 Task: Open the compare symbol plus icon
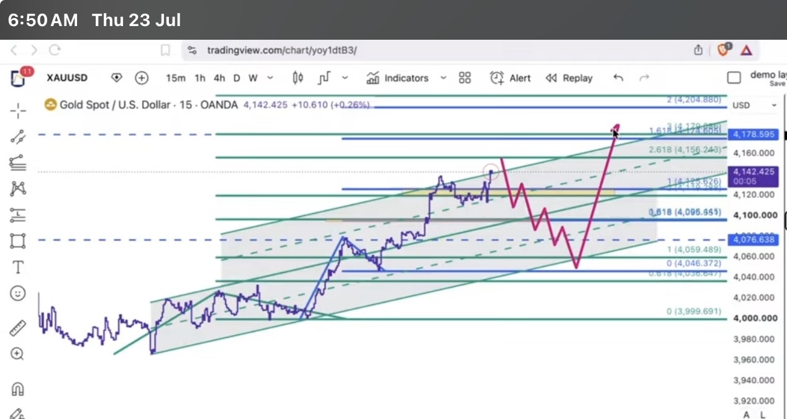(x=142, y=78)
